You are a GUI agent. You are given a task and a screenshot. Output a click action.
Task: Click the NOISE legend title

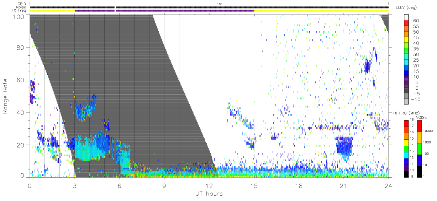(x=421, y=117)
